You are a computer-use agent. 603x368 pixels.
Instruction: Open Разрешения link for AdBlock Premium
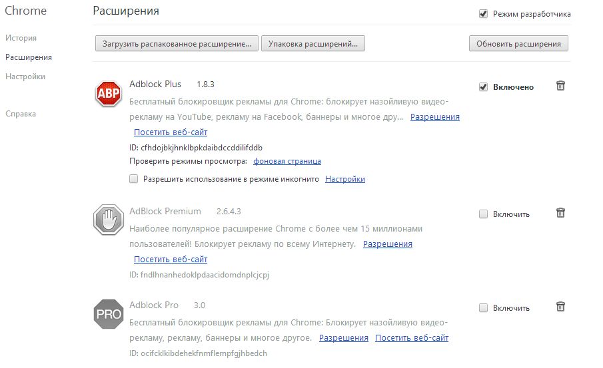coord(388,244)
